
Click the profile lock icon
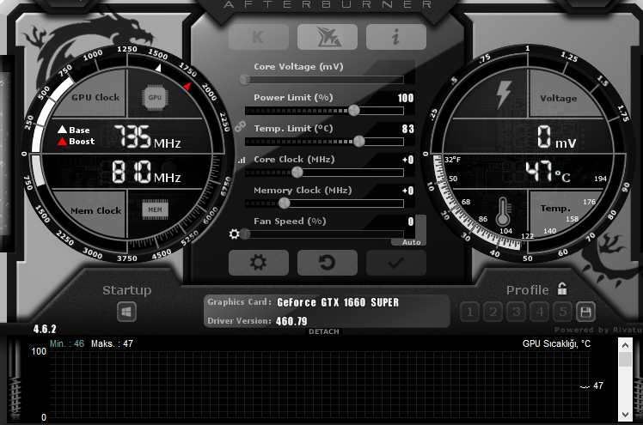coord(562,288)
